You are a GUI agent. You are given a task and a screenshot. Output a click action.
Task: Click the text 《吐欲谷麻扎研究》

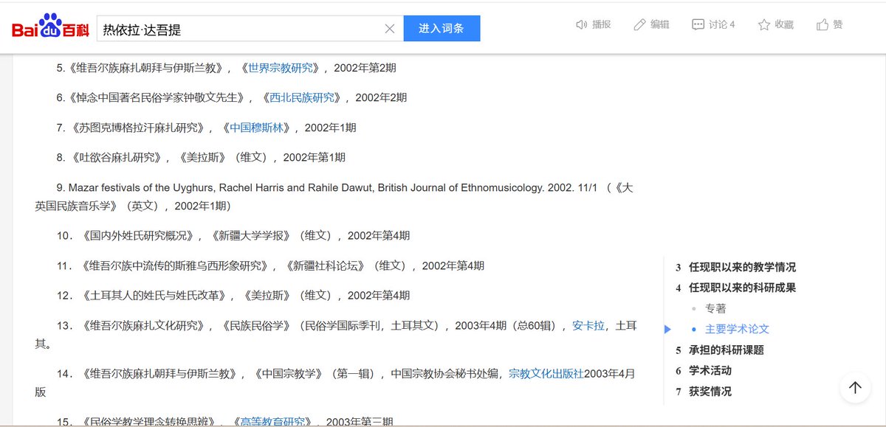(118, 157)
